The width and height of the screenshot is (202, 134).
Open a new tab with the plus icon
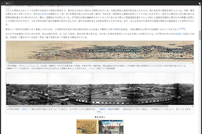(x=2, y=4)
